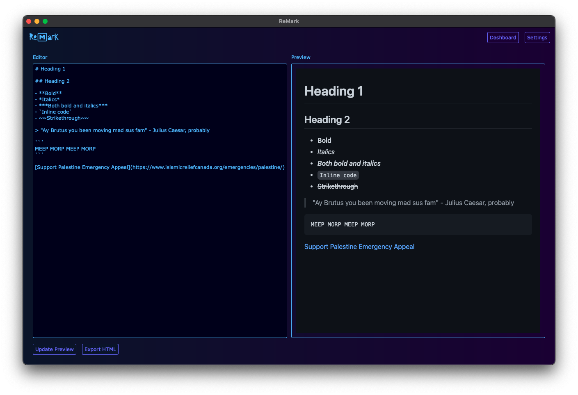Click 'Both bold and italics' in the preview
This screenshot has width=578, height=395.
pyautogui.click(x=349, y=163)
